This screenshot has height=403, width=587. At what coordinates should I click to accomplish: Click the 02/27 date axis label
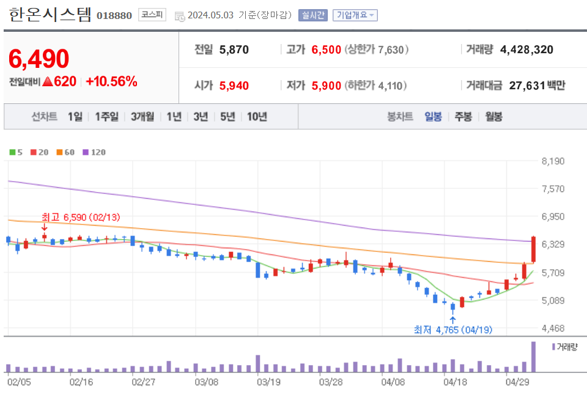click(x=143, y=382)
